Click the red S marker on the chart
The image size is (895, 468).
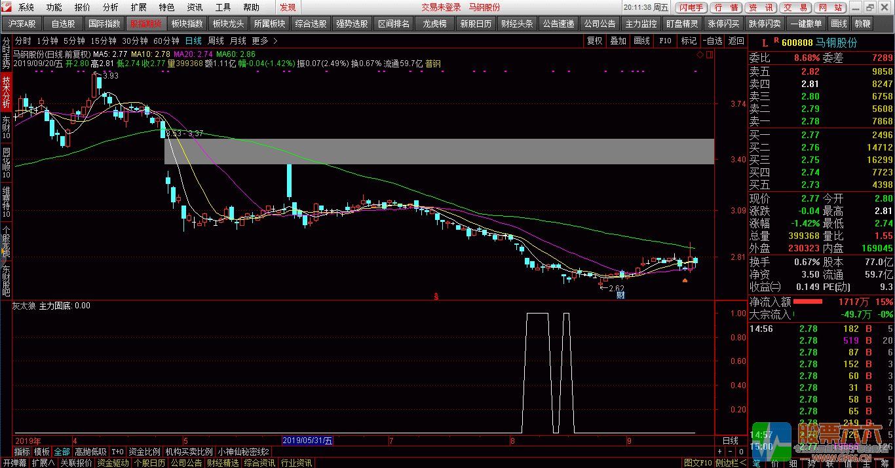tap(436, 297)
